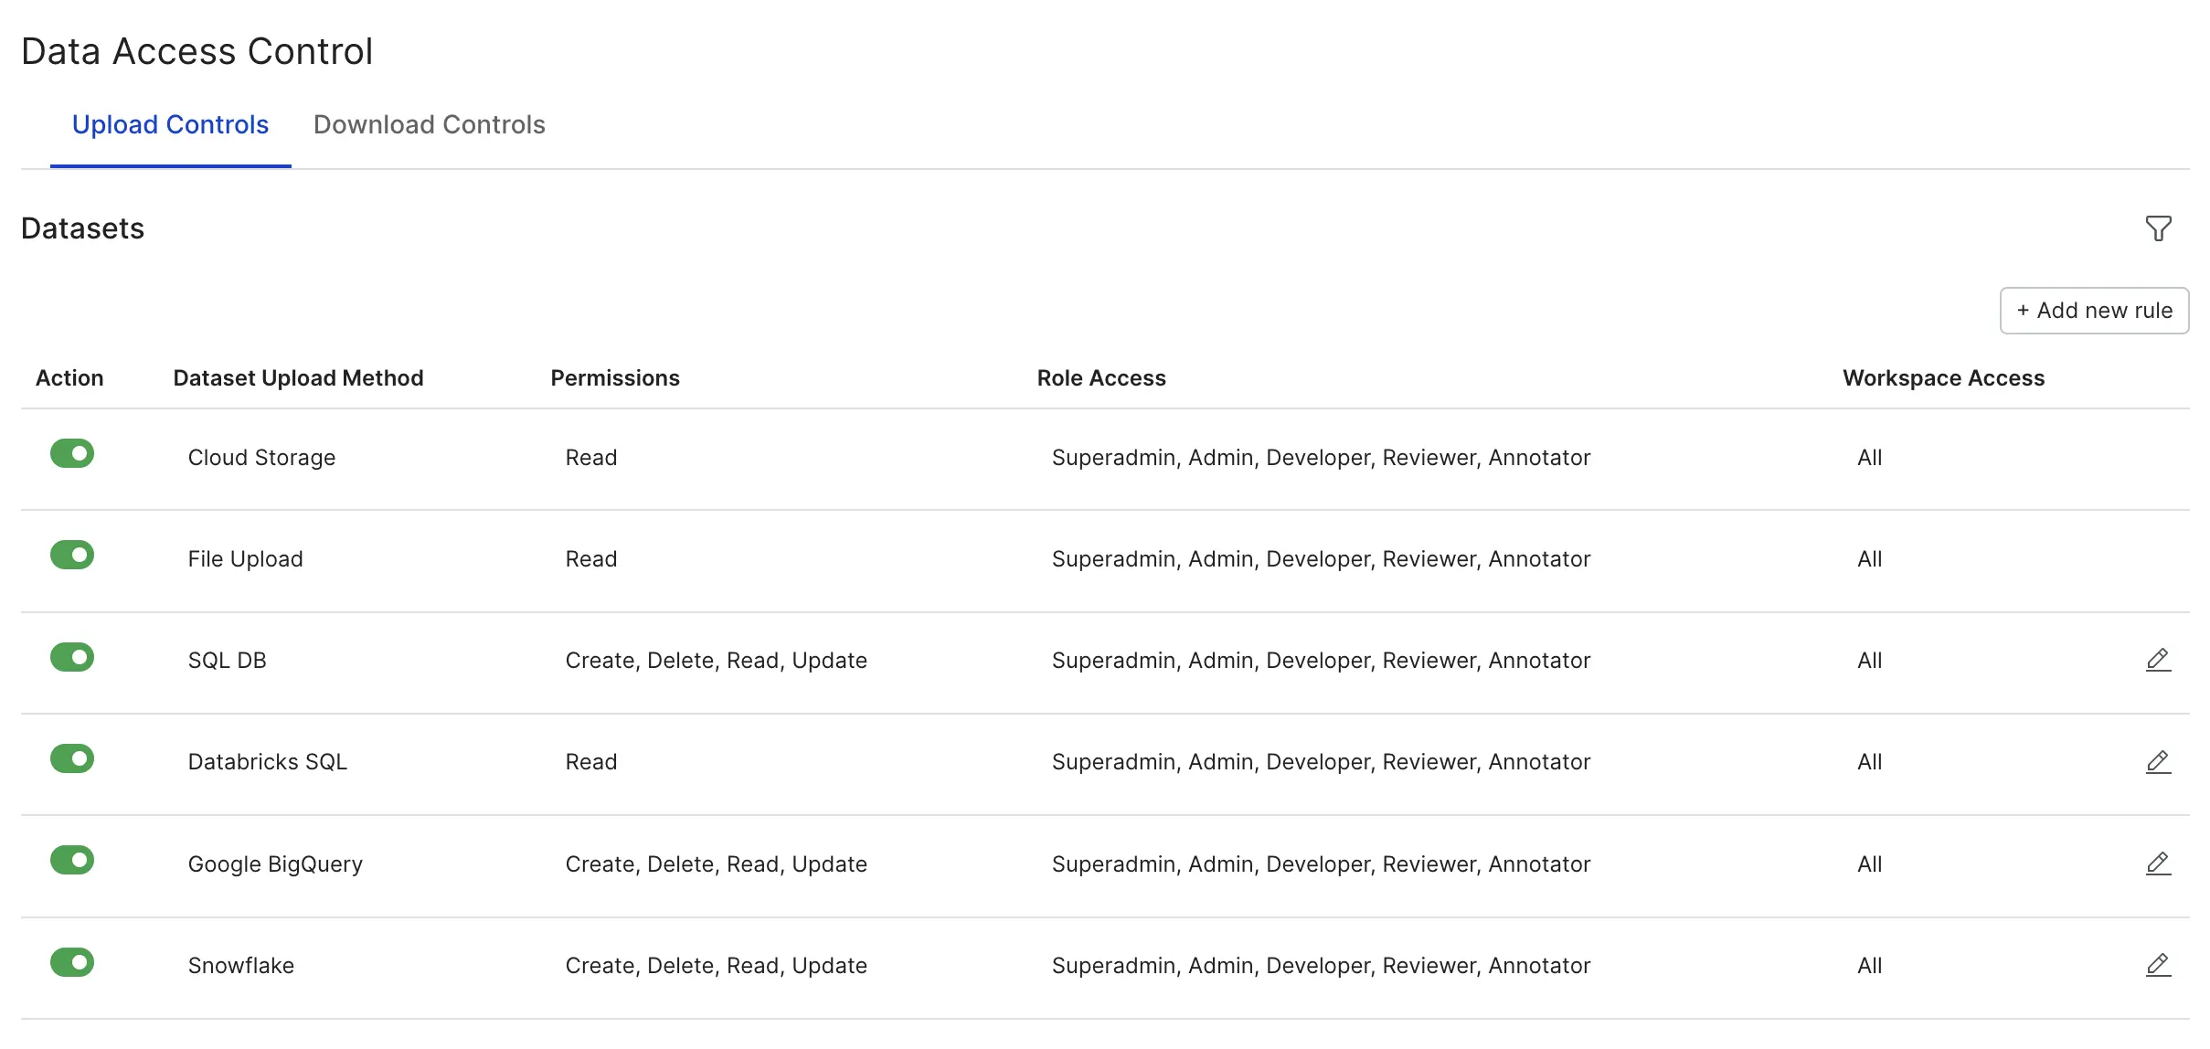The image size is (2210, 1049).
Task: Toggle off File Upload method
Action: pos(72,555)
